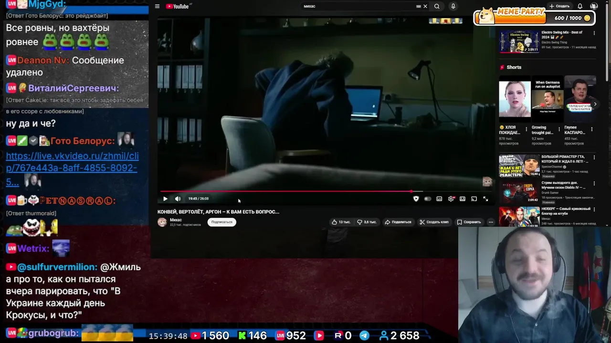Start voice search with microphone
The height and width of the screenshot is (343, 611).
coord(453,6)
